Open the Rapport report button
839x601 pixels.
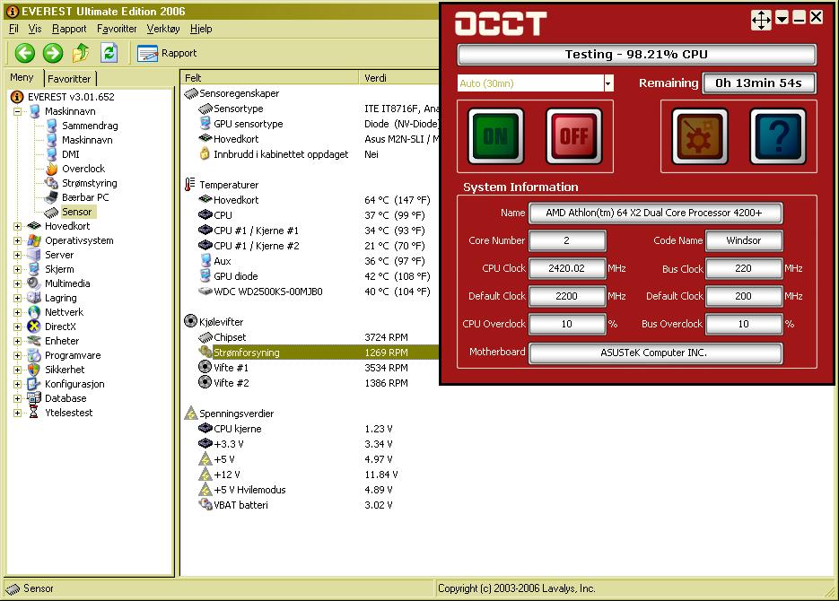tap(167, 53)
